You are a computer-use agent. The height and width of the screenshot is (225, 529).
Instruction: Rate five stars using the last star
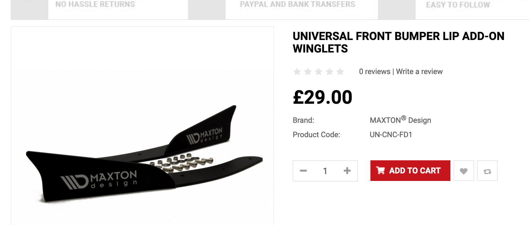coord(340,72)
